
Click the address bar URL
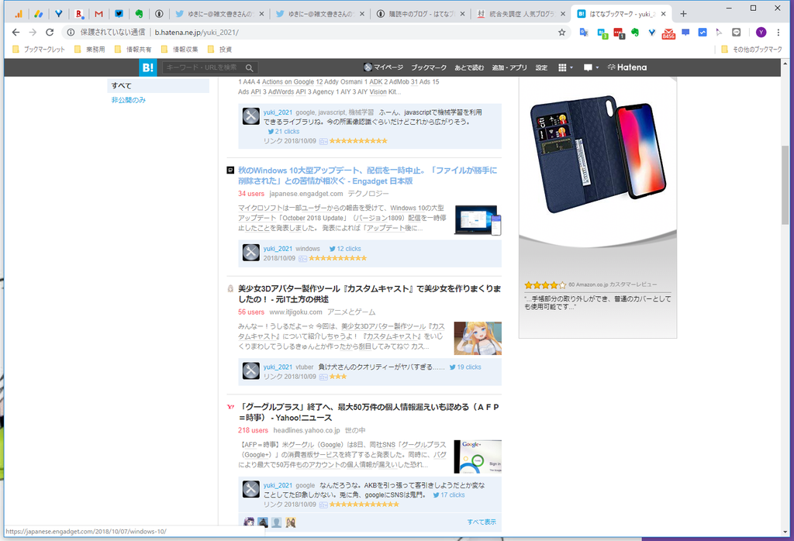point(196,33)
